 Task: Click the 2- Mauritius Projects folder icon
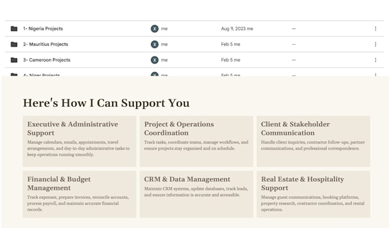(14, 45)
